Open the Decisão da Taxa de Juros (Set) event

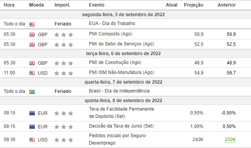click(x=121, y=126)
